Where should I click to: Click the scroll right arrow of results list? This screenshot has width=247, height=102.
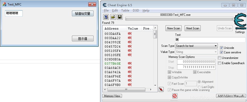[151, 90]
